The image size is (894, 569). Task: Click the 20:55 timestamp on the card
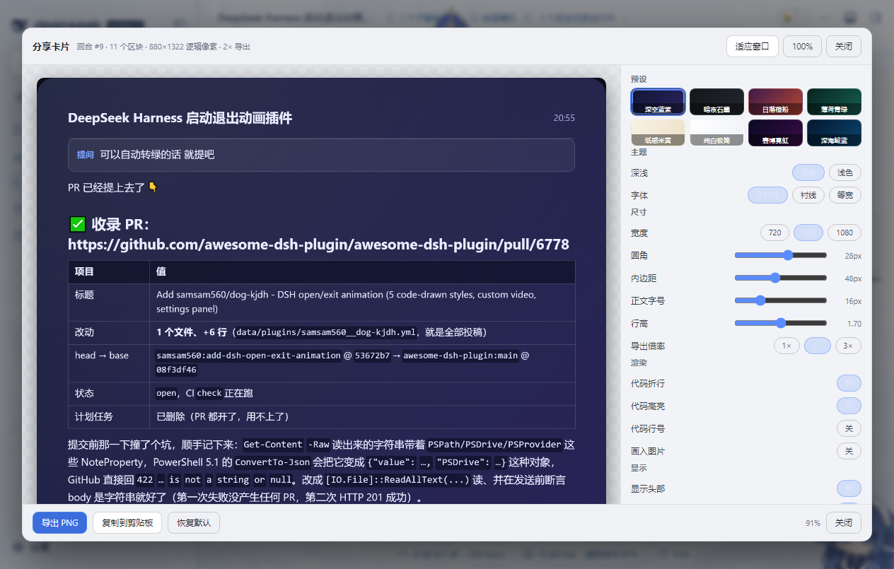point(564,118)
